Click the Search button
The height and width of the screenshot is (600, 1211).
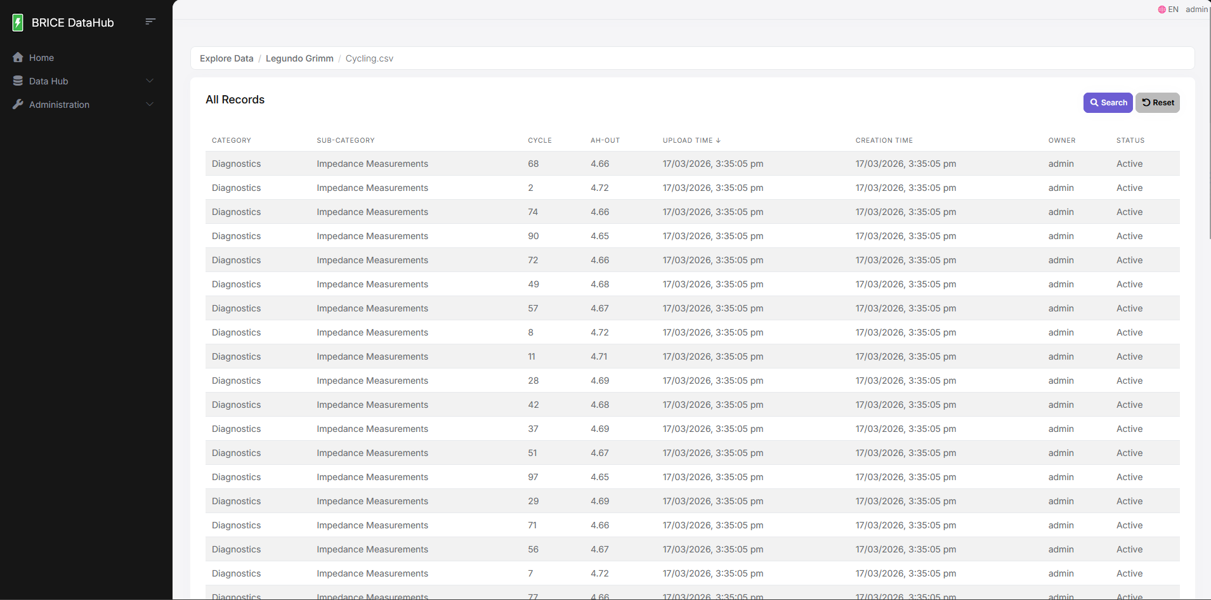click(x=1108, y=103)
